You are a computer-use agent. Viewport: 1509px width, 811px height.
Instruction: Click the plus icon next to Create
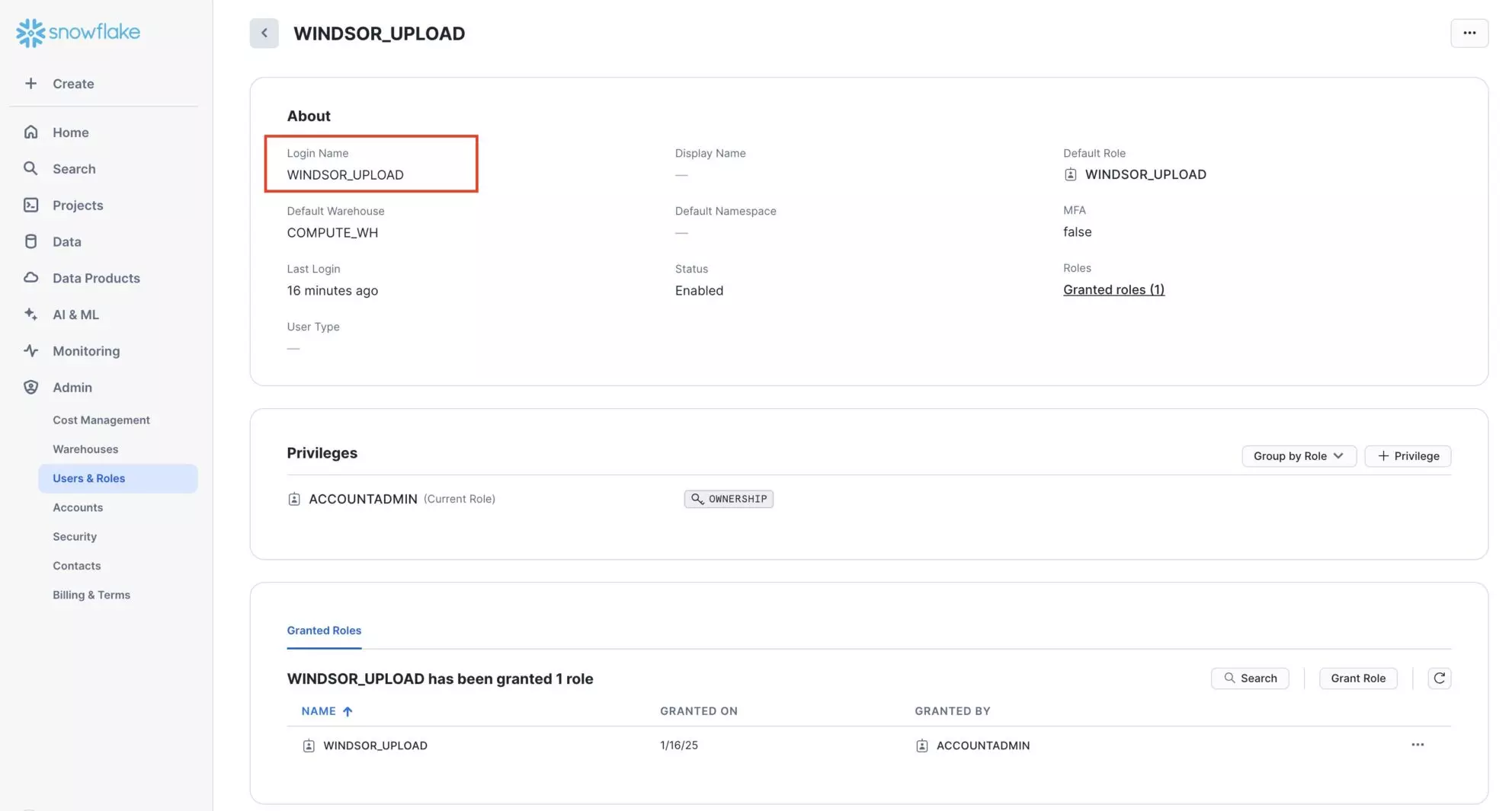[30, 83]
